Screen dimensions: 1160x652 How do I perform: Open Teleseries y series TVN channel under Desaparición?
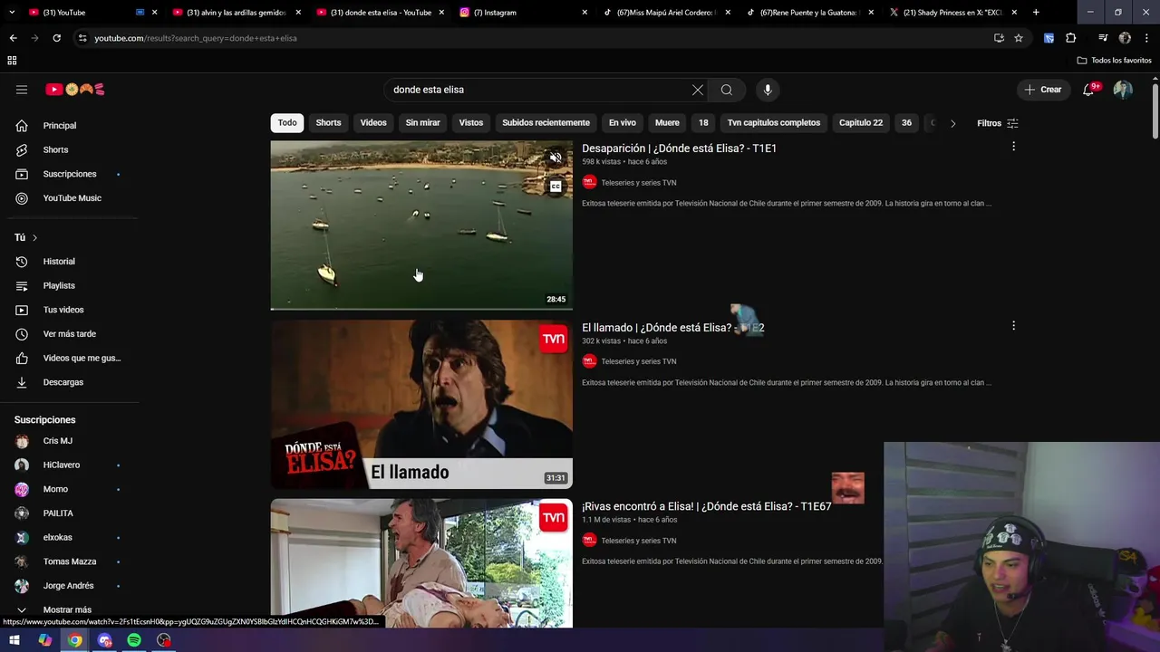point(638,183)
